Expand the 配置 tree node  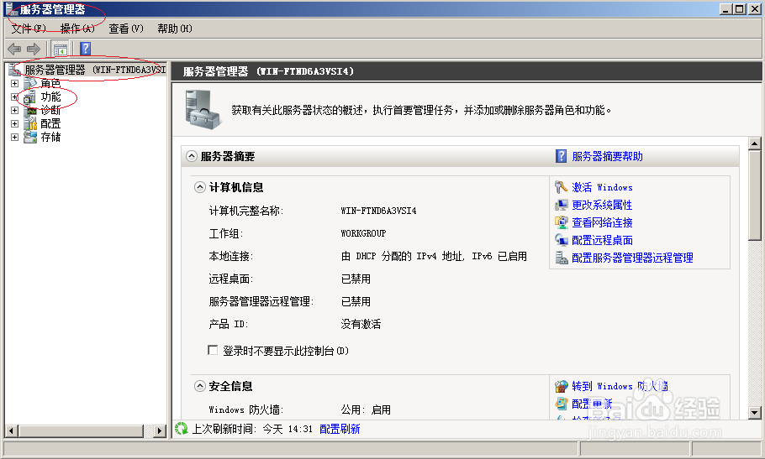pyautogui.click(x=14, y=123)
